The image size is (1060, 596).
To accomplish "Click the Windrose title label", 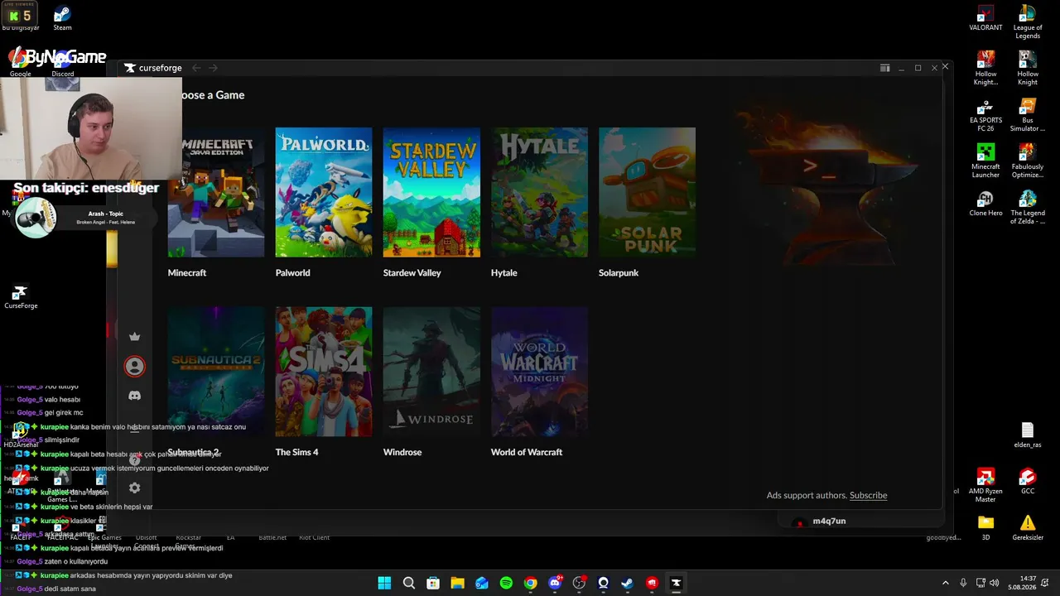I will (402, 452).
